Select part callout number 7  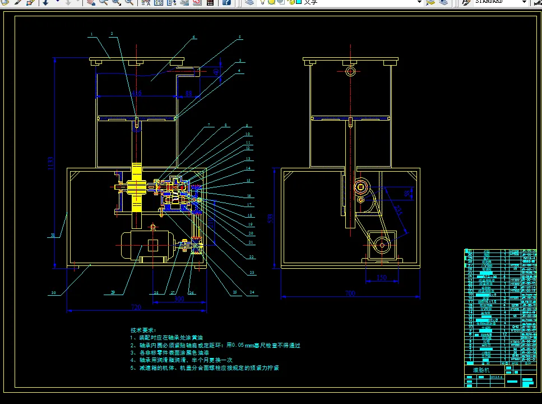click(209, 125)
